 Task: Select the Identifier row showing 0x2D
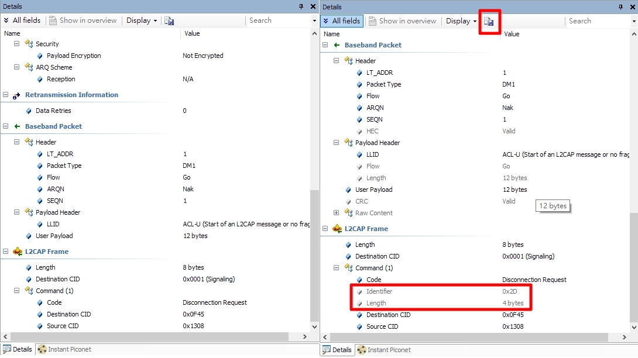click(x=379, y=291)
